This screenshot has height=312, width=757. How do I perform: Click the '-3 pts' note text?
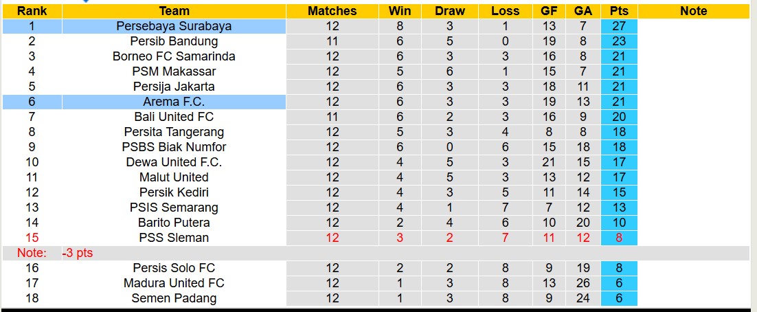pyautogui.click(x=77, y=253)
